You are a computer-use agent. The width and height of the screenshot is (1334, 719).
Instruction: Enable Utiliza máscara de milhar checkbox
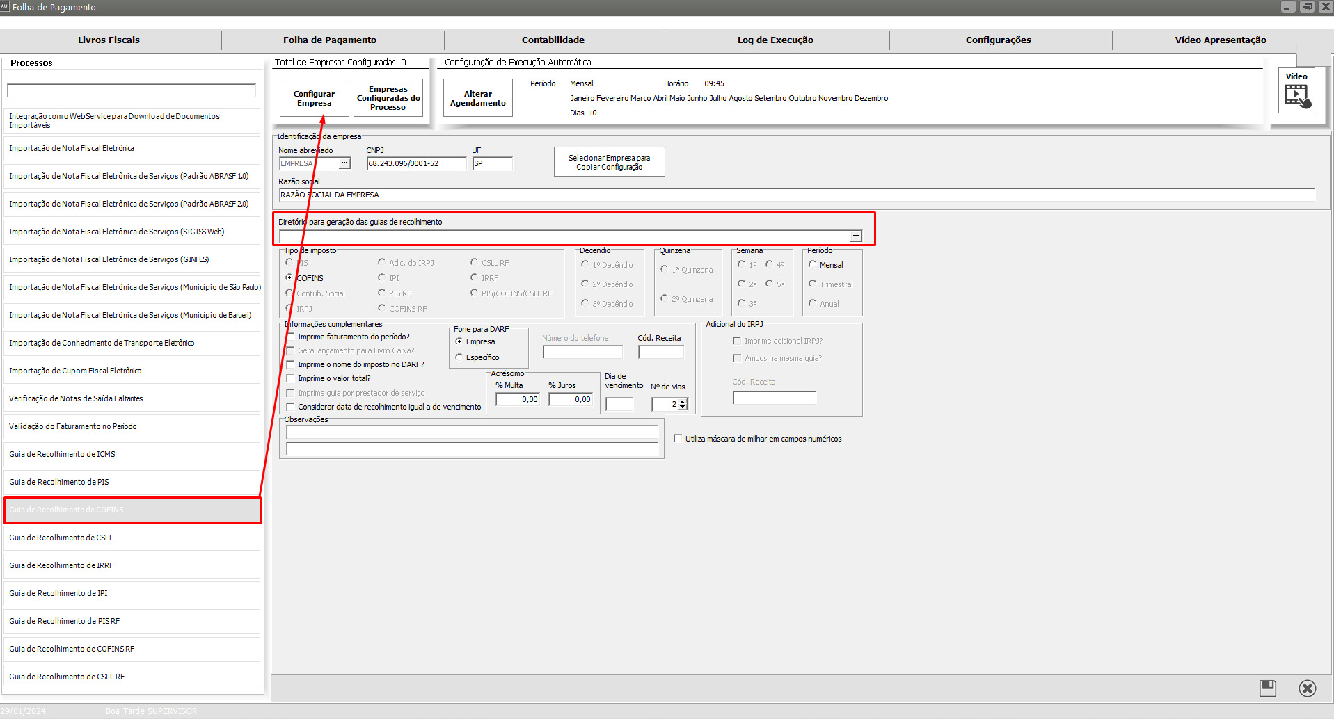coord(678,439)
